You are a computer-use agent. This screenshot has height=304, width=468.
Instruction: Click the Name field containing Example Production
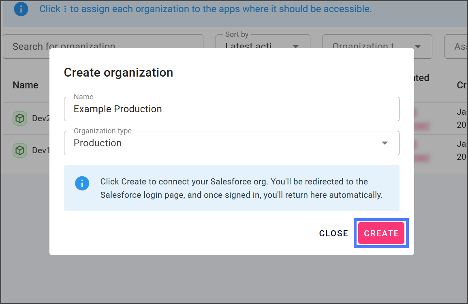coord(231,109)
